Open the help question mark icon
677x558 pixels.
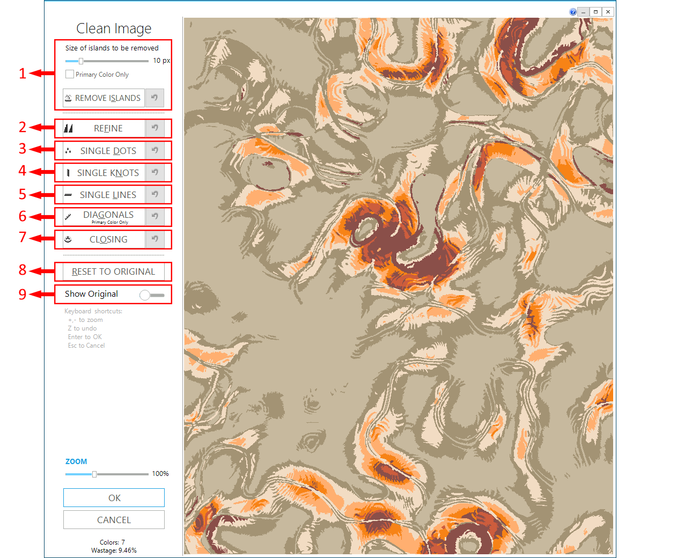[572, 12]
